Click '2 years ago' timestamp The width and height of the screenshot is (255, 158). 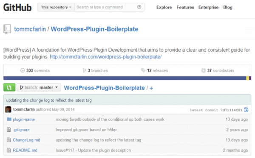[237, 130]
